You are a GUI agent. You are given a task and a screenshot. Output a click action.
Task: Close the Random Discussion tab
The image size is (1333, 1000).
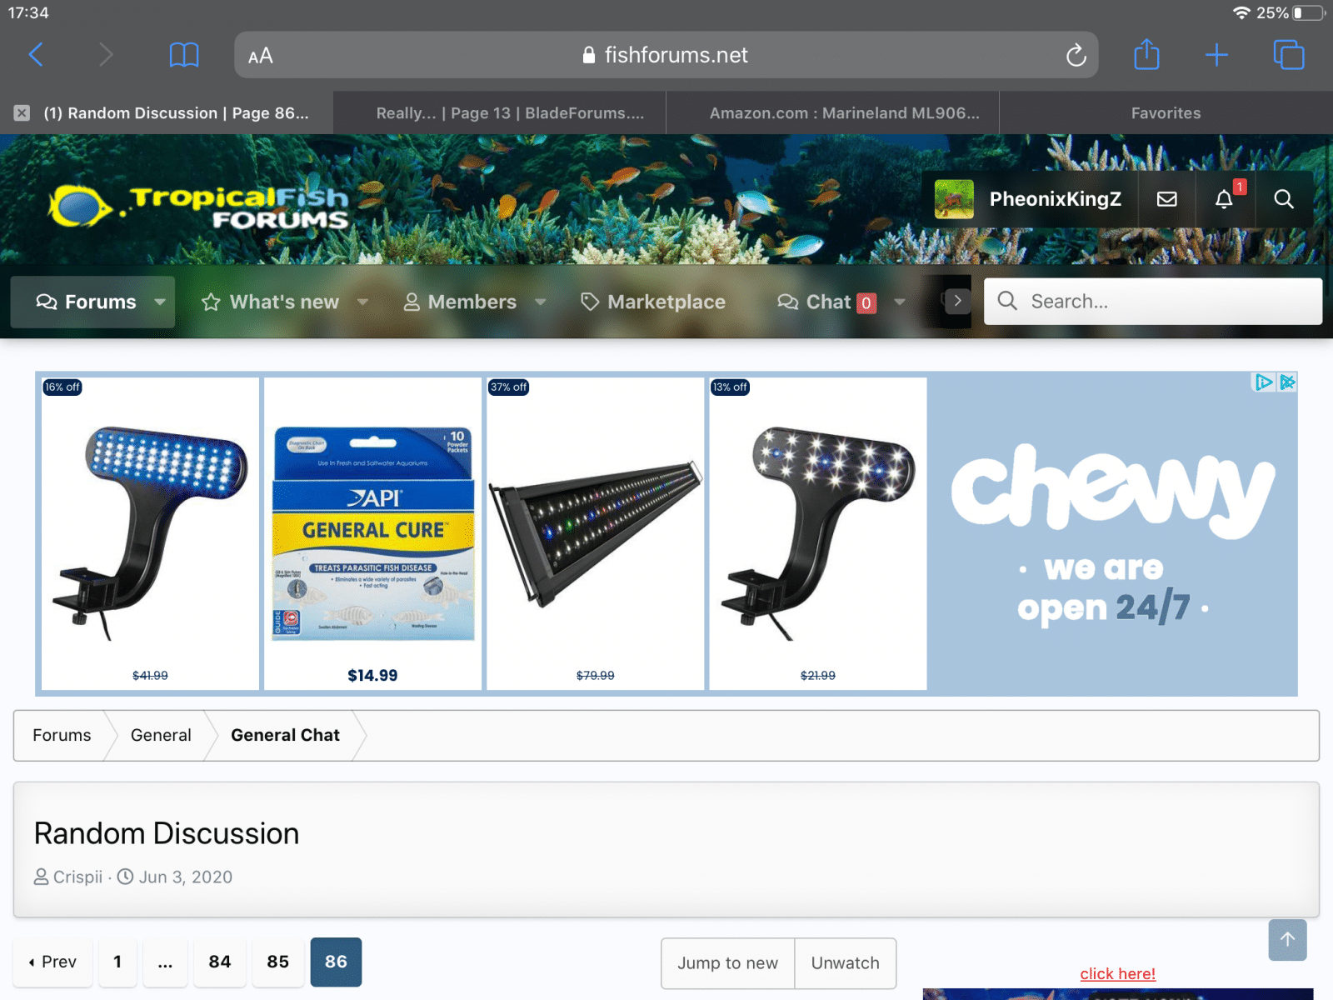(x=22, y=113)
